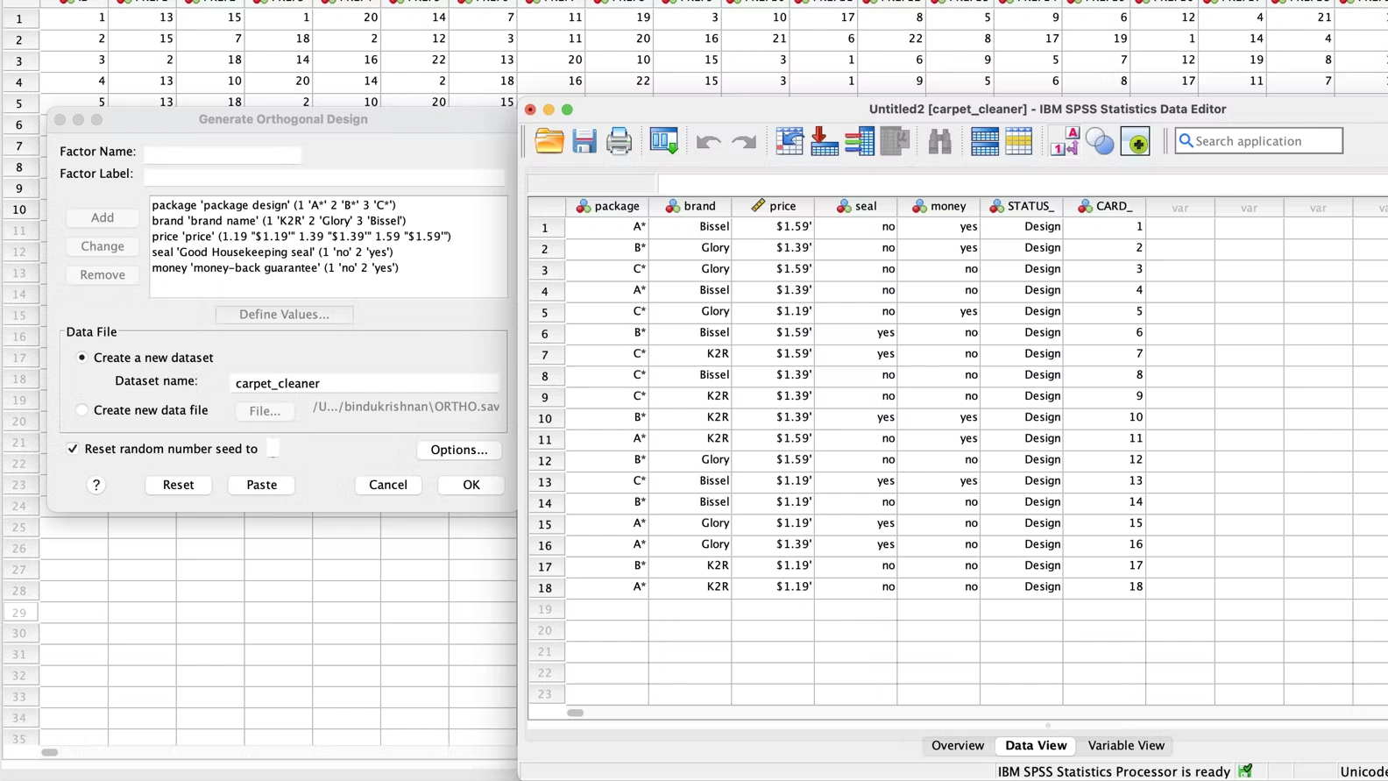Screen dimensions: 1388x781
Task: Select the Create a new dataset radio button
Action: [x=82, y=358]
